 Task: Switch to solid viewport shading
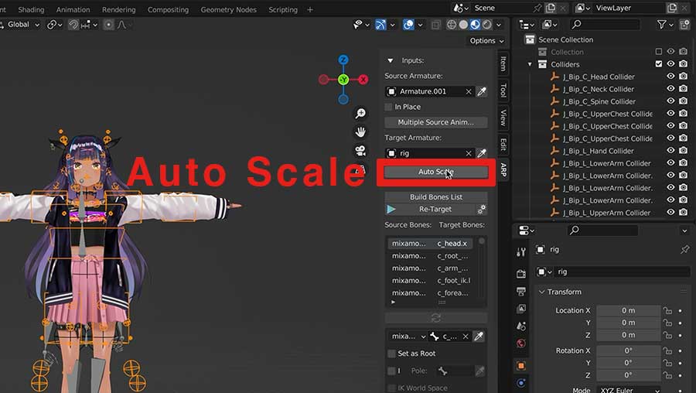(463, 25)
